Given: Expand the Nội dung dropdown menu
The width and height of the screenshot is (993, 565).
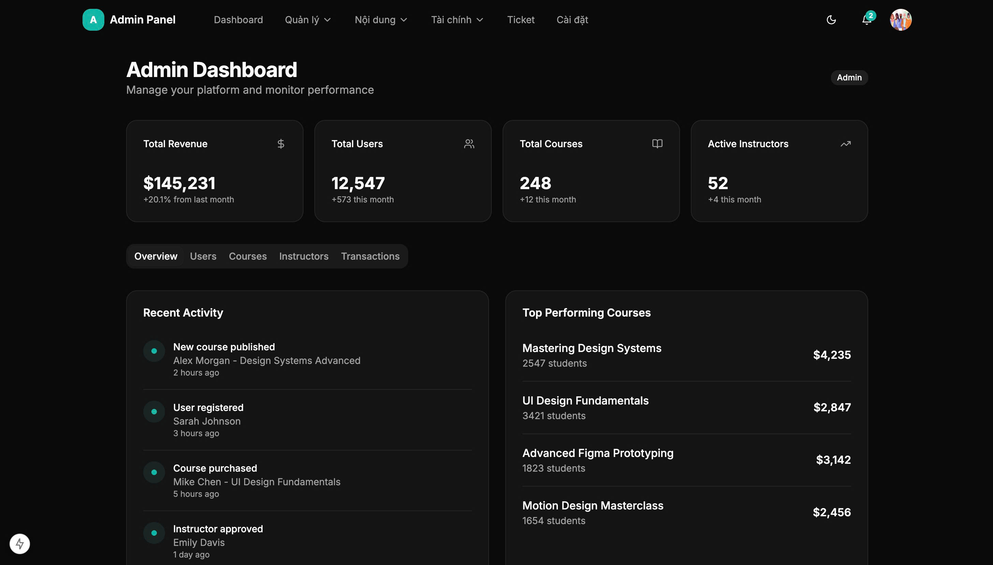Looking at the screenshot, I should (381, 20).
